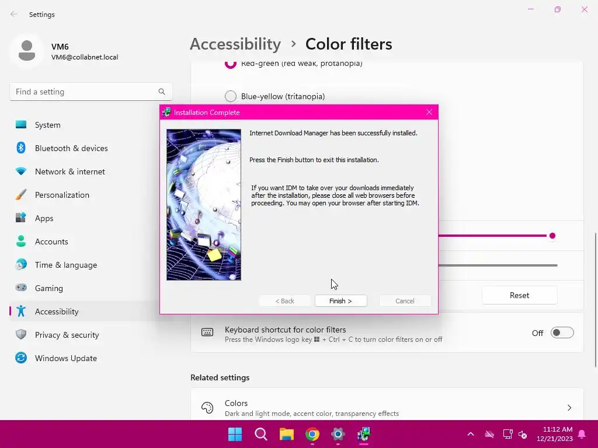The height and width of the screenshot is (448, 598).
Task: Expand the Colors row chevron
Action: (x=569, y=408)
